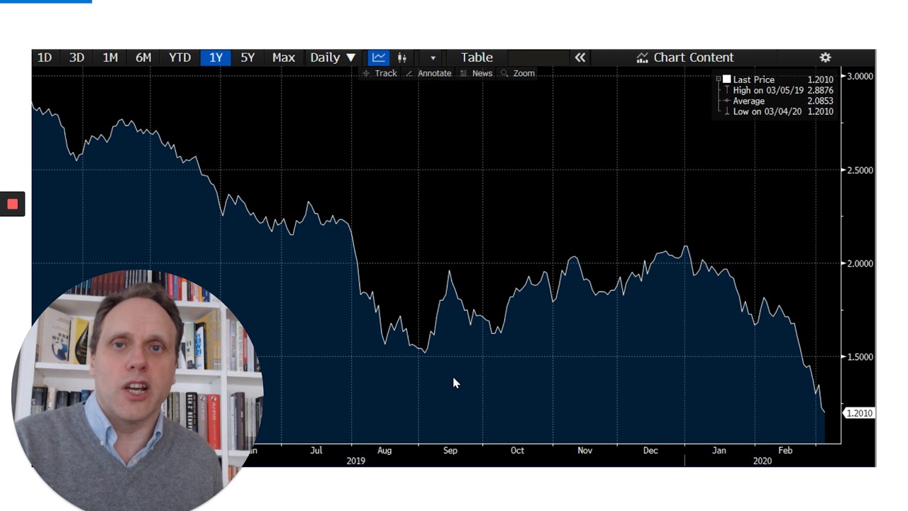Activate the chart Zoom tool
908x511 pixels.
(x=518, y=73)
